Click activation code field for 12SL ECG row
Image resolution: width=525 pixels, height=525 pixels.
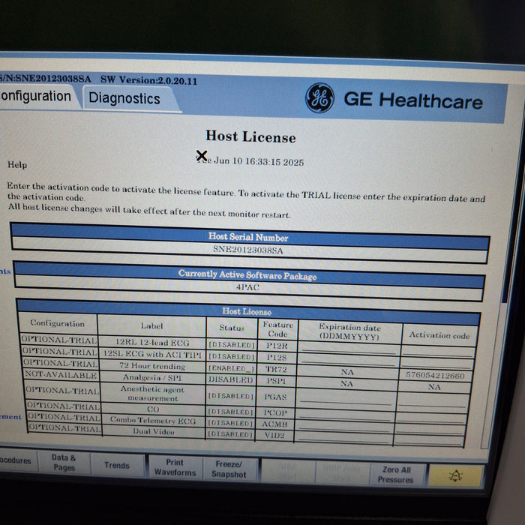click(x=437, y=362)
